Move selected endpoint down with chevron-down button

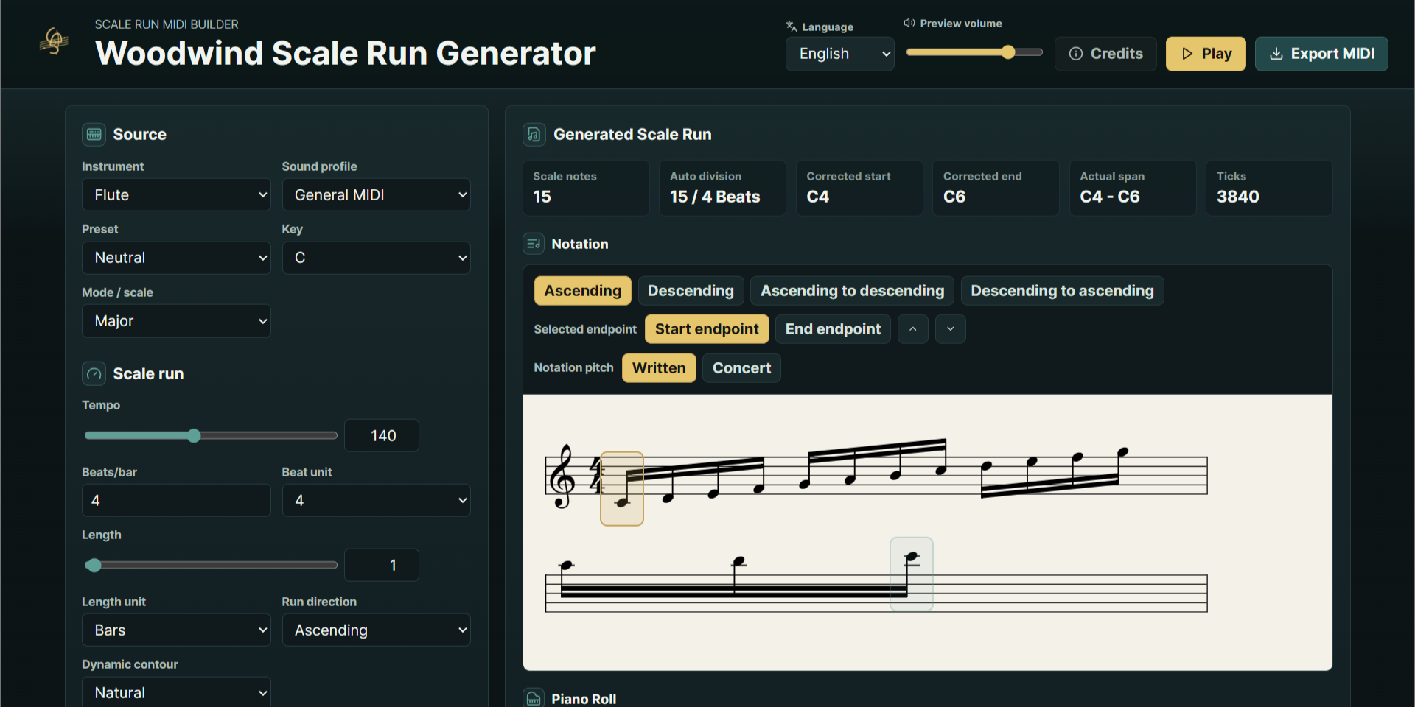951,329
